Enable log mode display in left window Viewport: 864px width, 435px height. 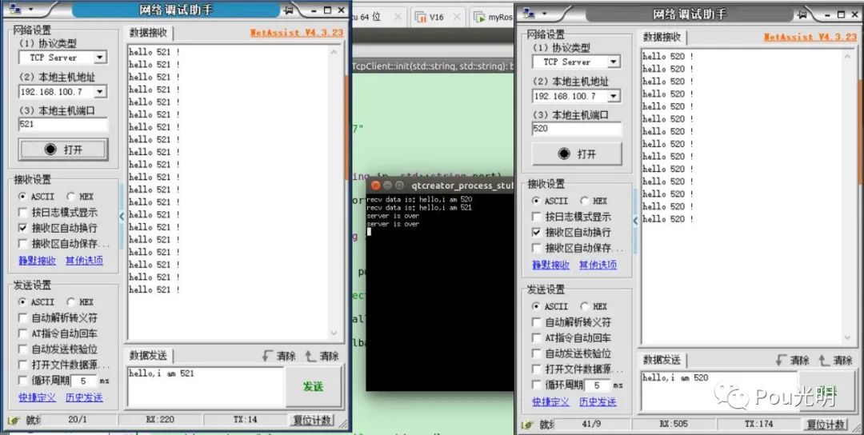tap(22, 212)
